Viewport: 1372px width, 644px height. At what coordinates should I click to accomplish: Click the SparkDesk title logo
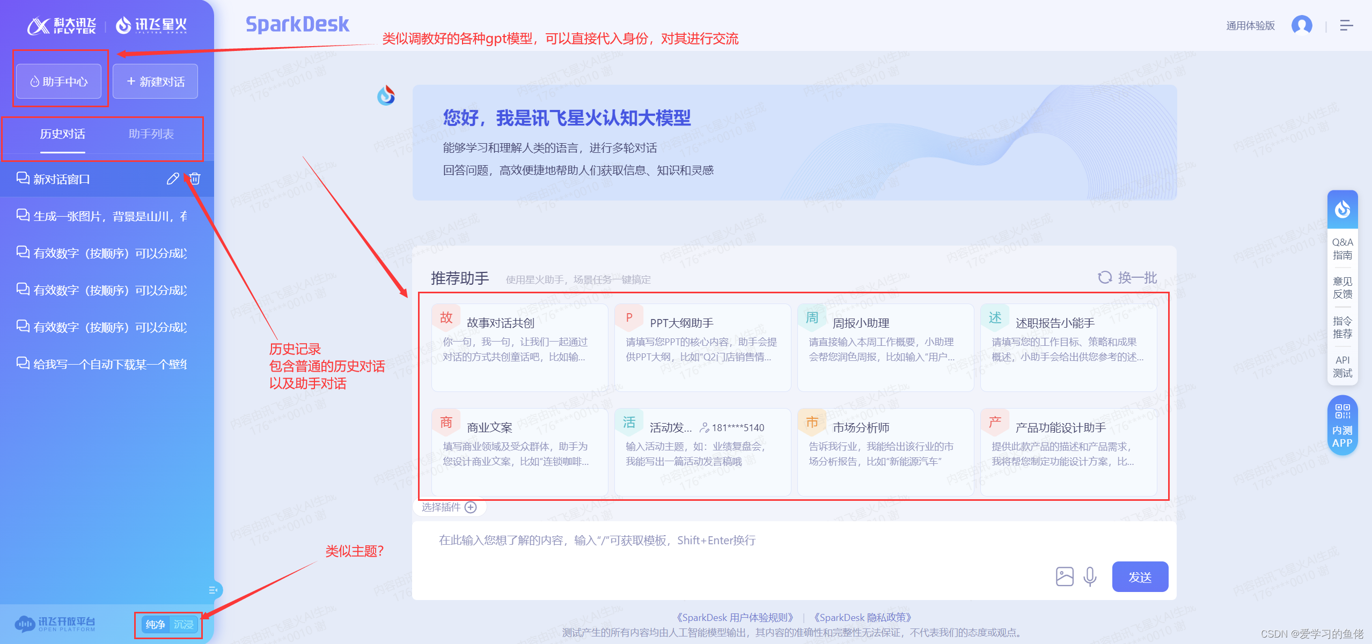(x=297, y=25)
